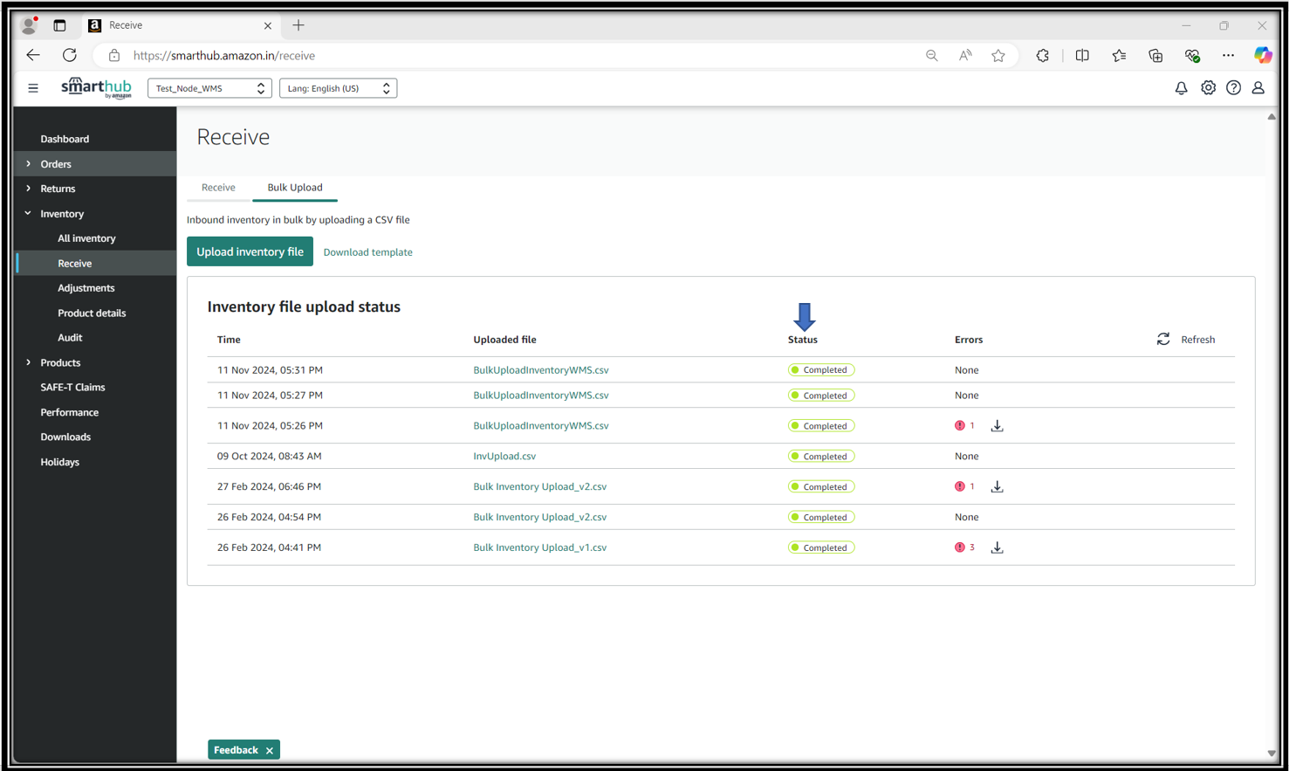The image size is (1289, 771).
Task: Click the Feedback button
Action: click(236, 750)
